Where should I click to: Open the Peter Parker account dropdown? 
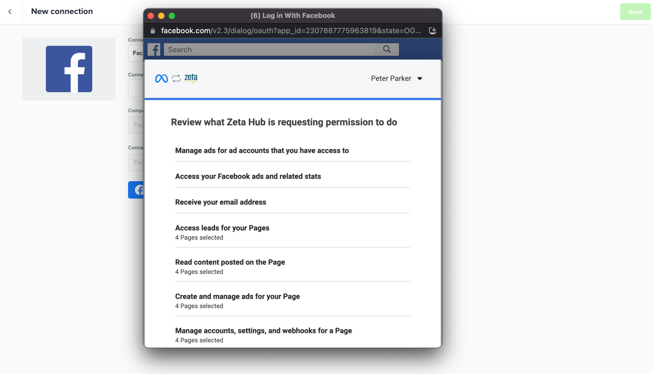(396, 78)
